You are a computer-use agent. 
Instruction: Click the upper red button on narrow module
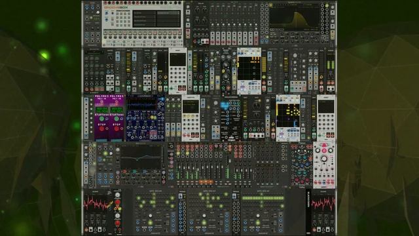click(x=117, y=202)
